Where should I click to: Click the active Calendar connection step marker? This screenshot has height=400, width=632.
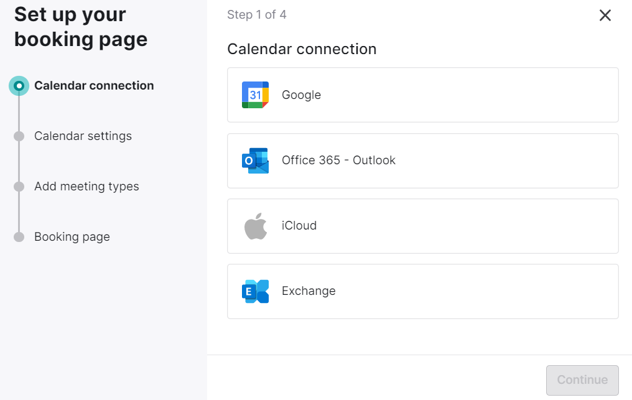pyautogui.click(x=19, y=85)
